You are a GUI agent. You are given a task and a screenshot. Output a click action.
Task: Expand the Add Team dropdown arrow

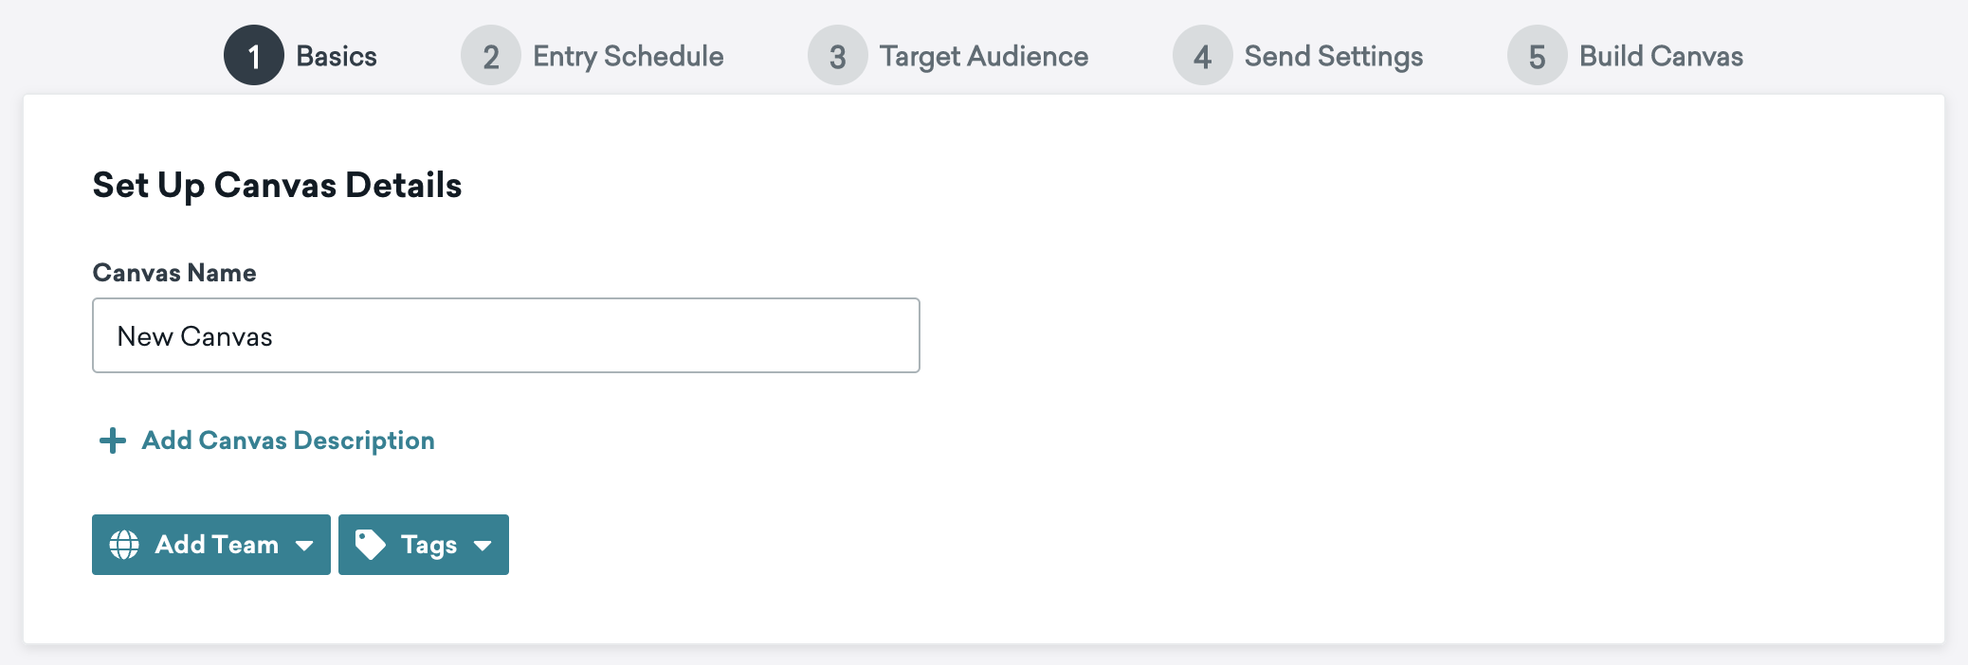coord(304,546)
